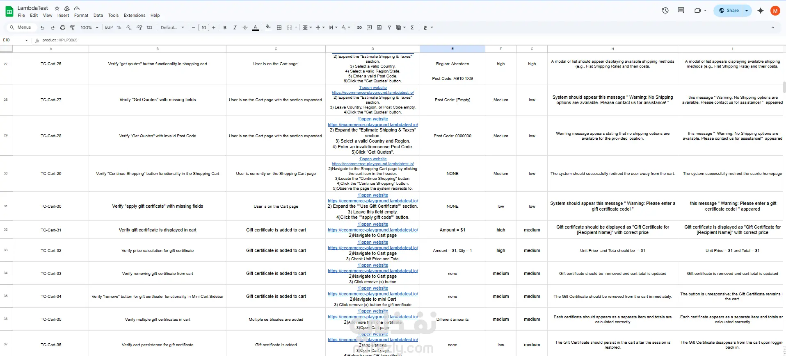Toggle bold formatting

[225, 27]
